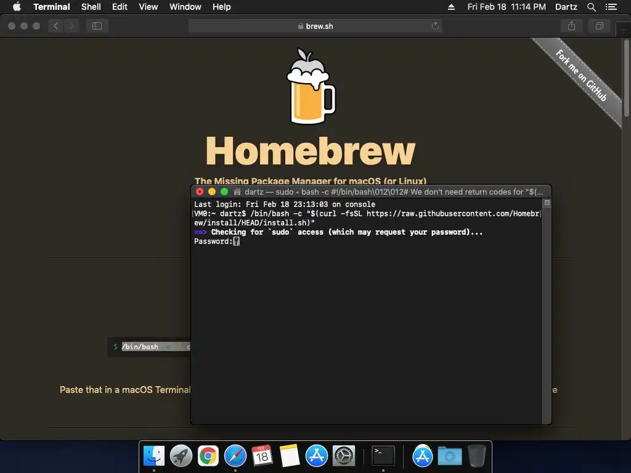Image resolution: width=631 pixels, height=473 pixels.
Task: Open Spotlight search magnifier icon
Action: coord(591,7)
